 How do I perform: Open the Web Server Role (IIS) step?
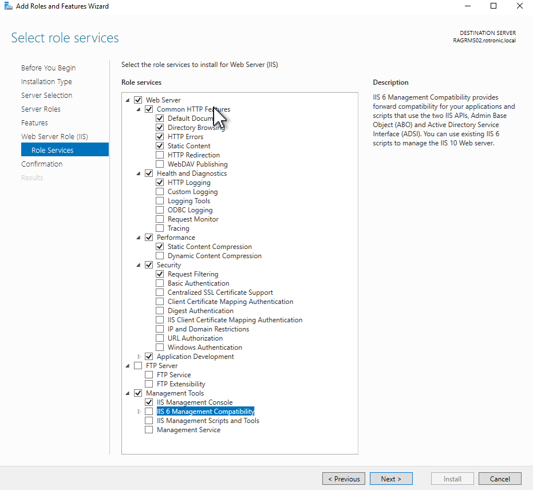tap(54, 137)
